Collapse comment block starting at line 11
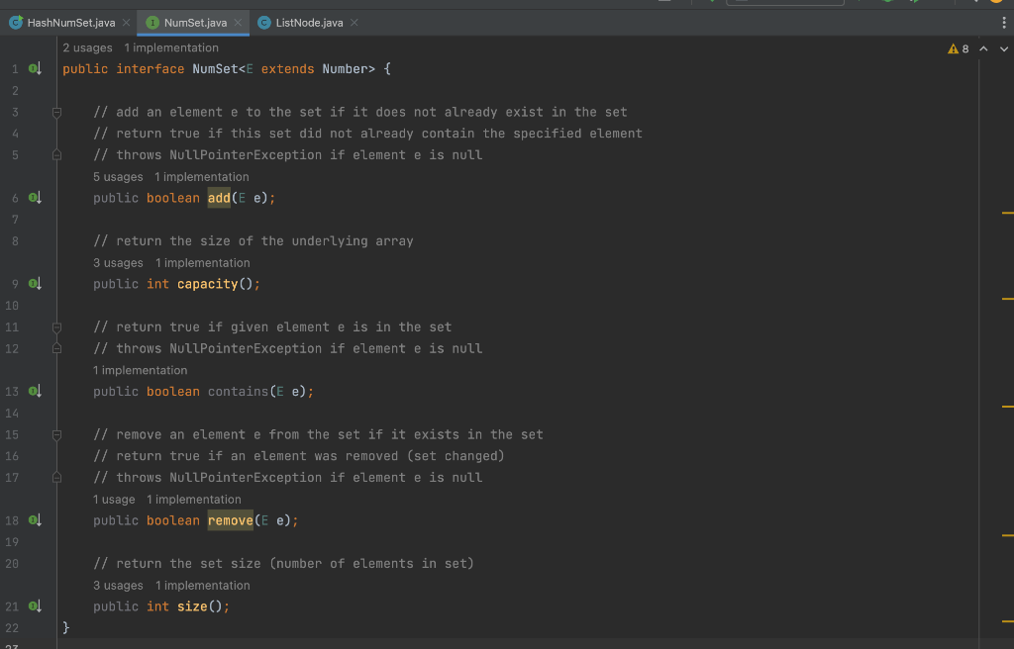 coord(56,327)
